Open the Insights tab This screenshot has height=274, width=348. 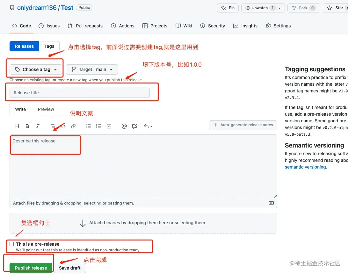tap(245, 26)
